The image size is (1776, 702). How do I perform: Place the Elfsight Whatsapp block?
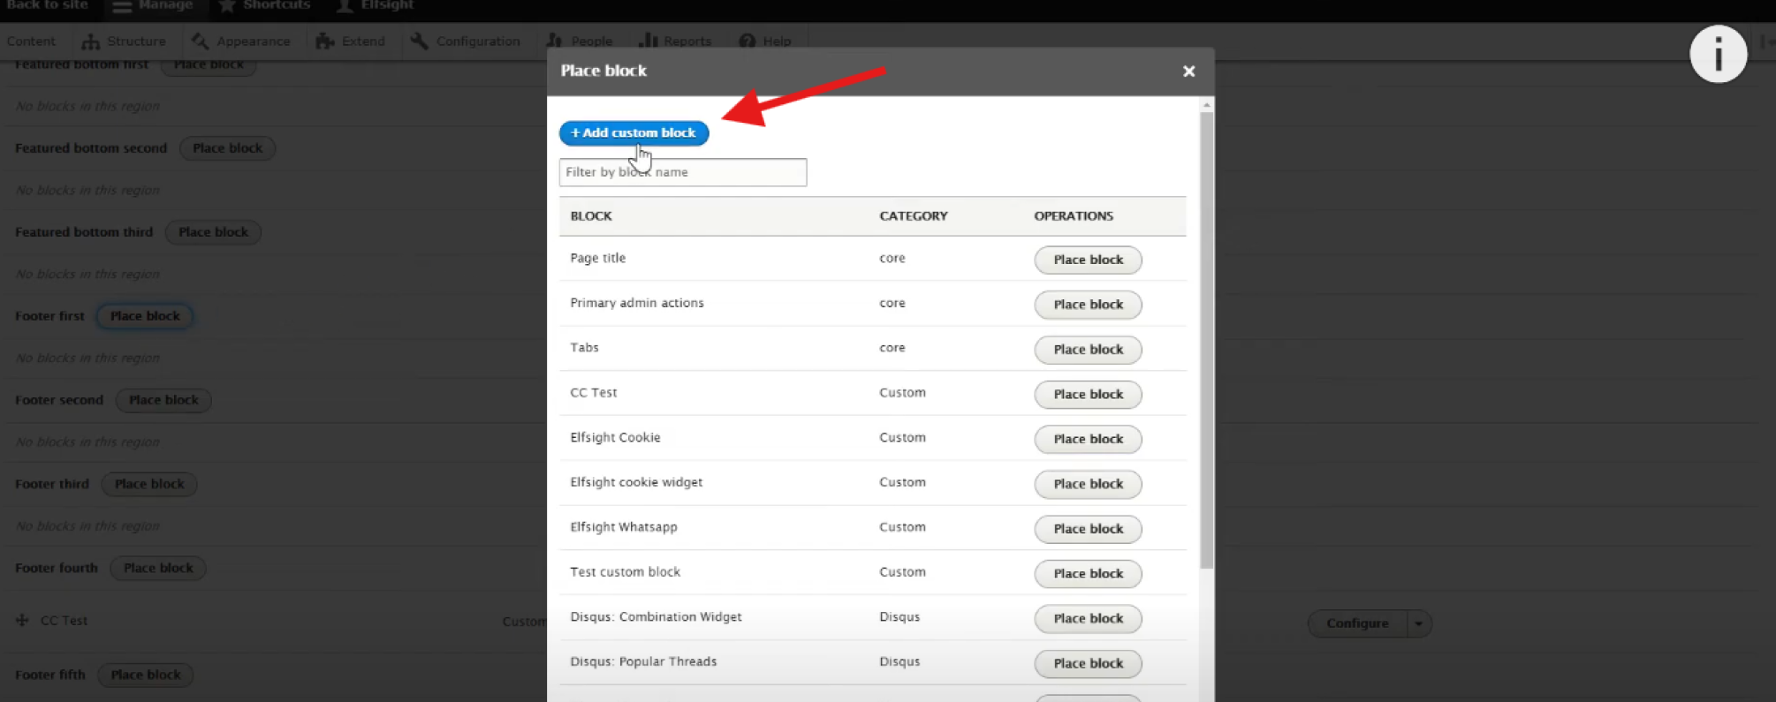1087,529
